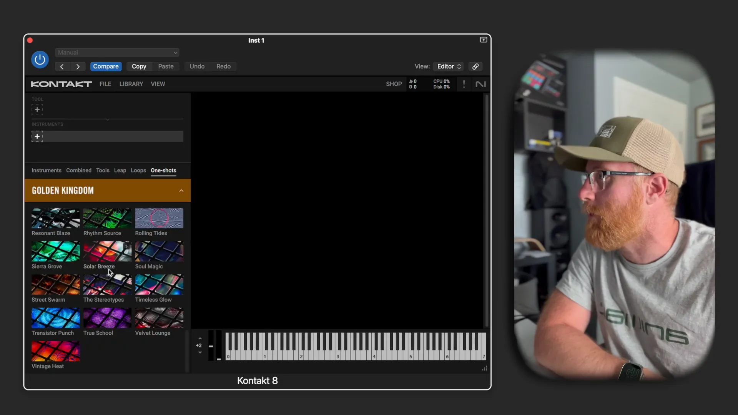Screen dimensions: 738x415
Task: Select the Timeless Glow kit thumbnail
Action: coord(159,285)
